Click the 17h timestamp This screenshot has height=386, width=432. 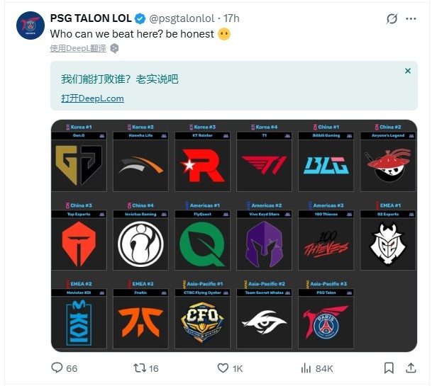231,19
